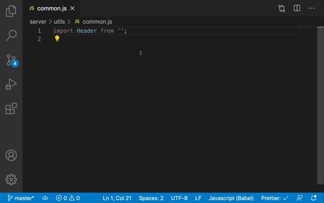Change the Spaces: 2 indentation setting
Image resolution: width=324 pixels, height=203 pixels.
[x=151, y=198]
